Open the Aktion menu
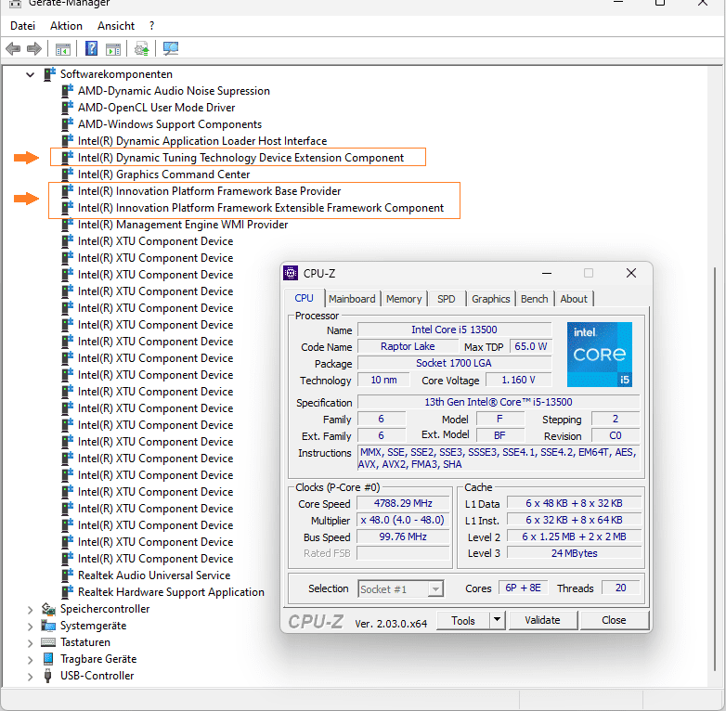Image resolution: width=726 pixels, height=711 pixels. 66,25
